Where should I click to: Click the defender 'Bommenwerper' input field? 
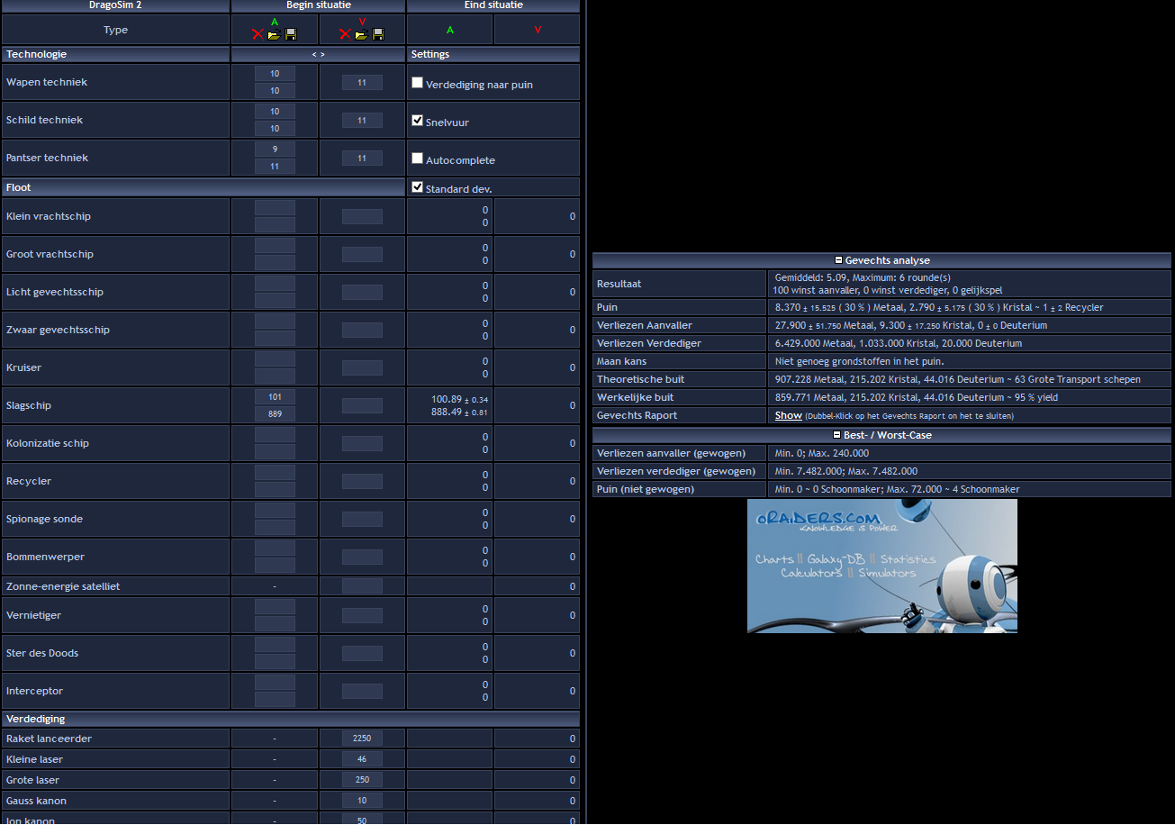[x=362, y=558]
